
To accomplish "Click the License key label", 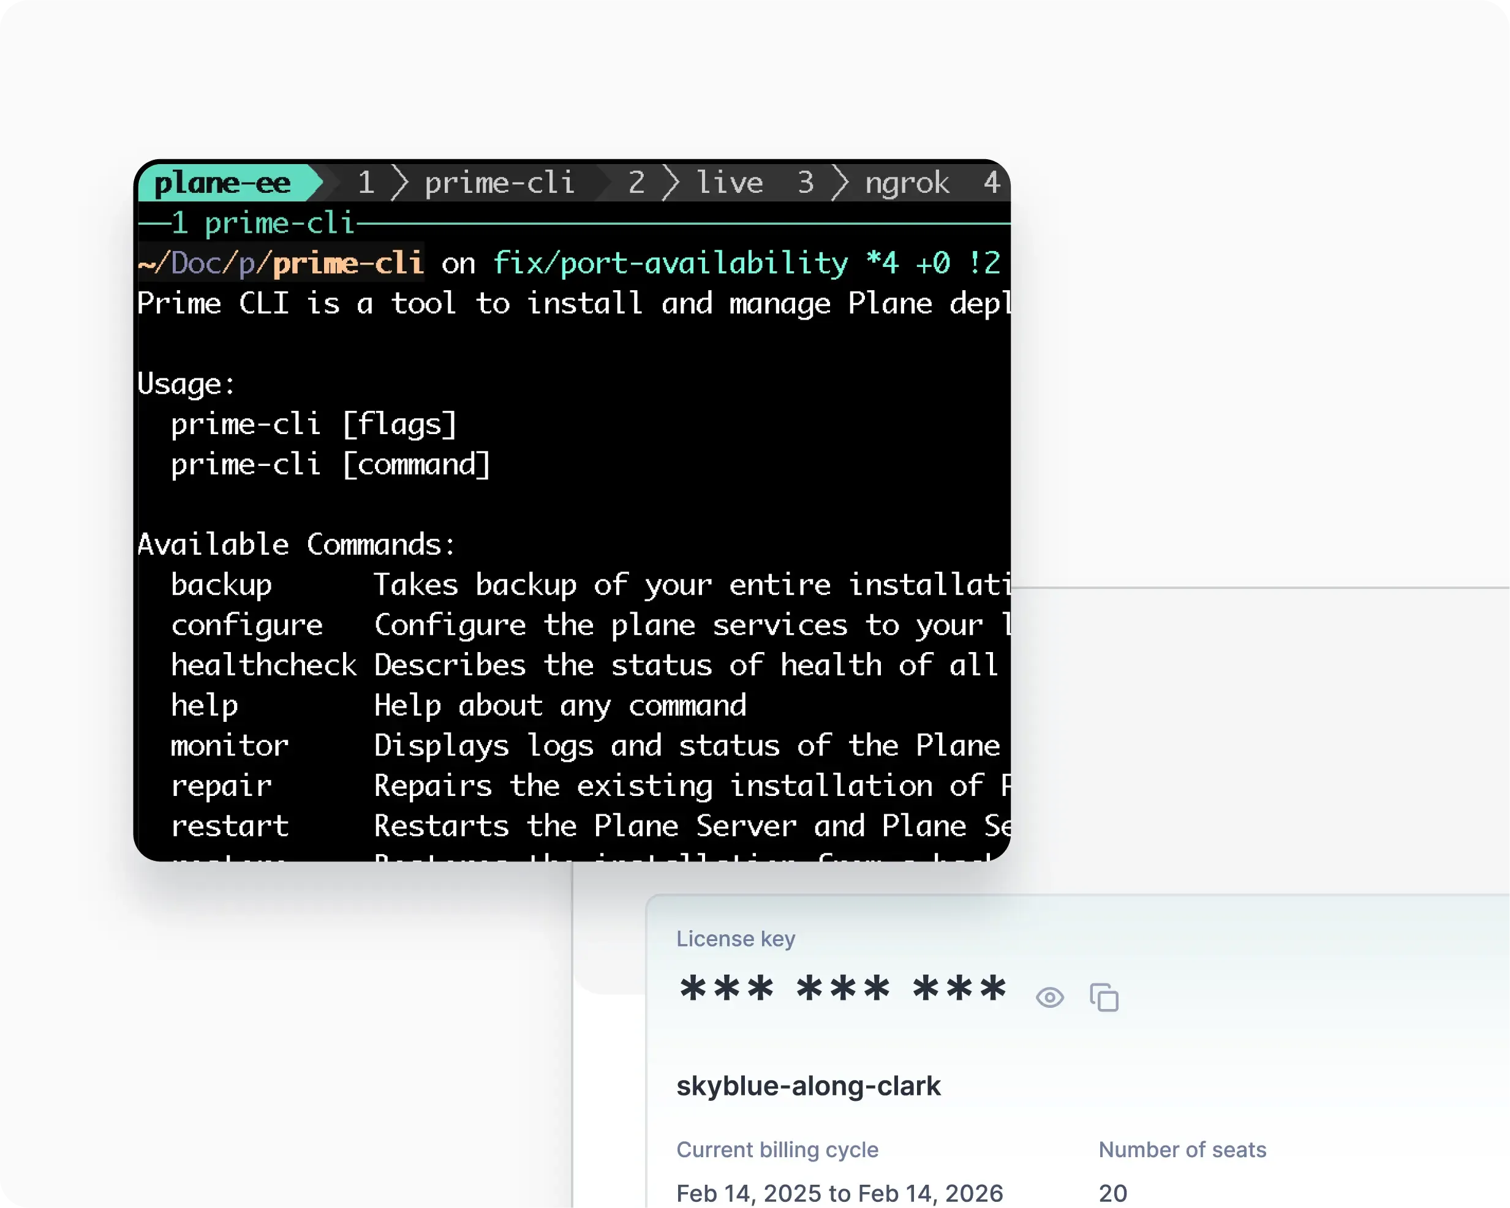I will [x=735, y=938].
